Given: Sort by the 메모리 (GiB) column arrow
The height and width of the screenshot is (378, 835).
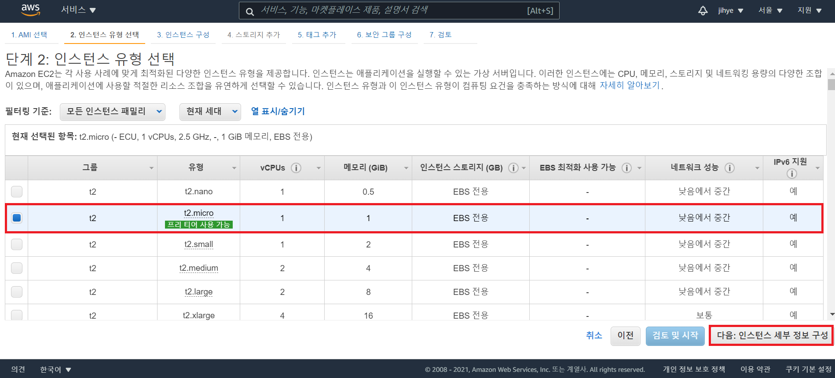Looking at the screenshot, I should (x=406, y=168).
